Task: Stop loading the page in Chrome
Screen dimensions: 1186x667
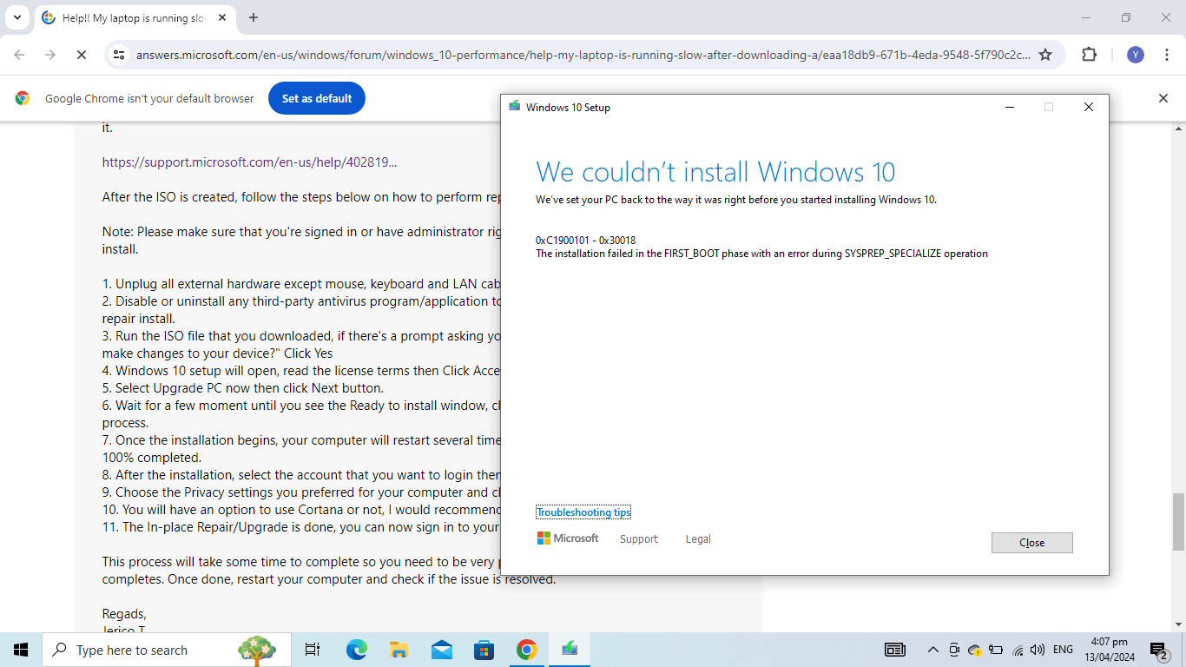Action: coord(81,55)
